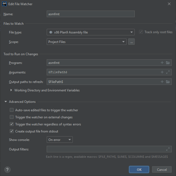176x176 pixels.
Task: Expand the Output filters editor
Action: click(168, 149)
